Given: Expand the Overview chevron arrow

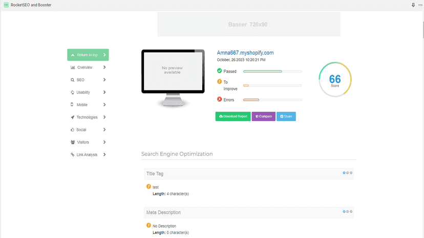Looking at the screenshot, I should tap(104, 67).
